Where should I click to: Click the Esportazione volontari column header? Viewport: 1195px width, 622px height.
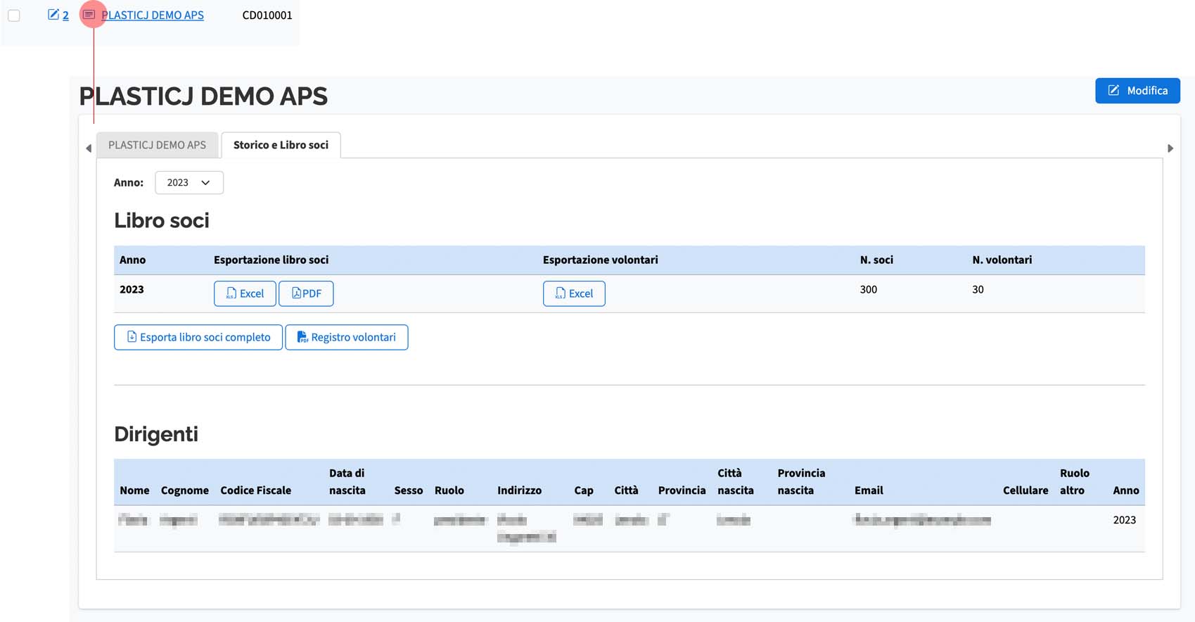(601, 260)
